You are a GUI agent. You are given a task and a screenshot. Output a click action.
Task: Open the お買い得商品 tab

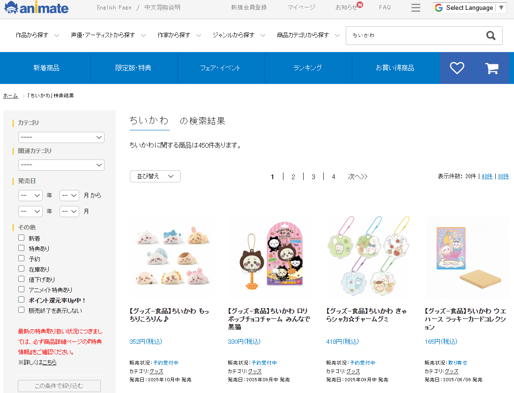point(395,68)
